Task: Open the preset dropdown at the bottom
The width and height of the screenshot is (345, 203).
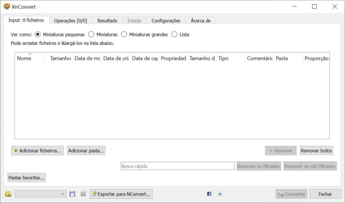Action: [x=40, y=194]
